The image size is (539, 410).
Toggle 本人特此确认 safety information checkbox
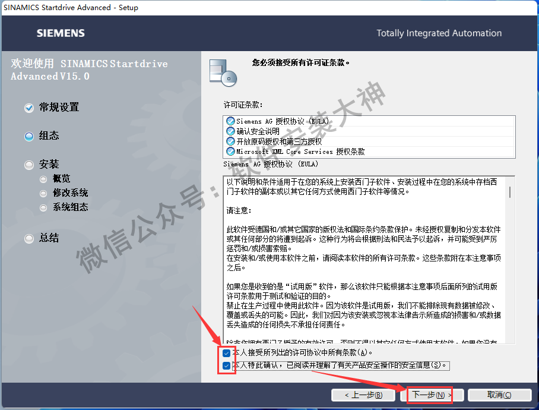pyautogui.click(x=226, y=365)
